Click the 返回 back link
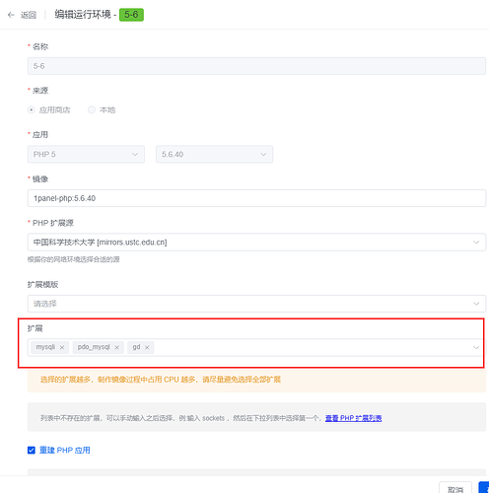This screenshot has width=489, height=493. click(29, 15)
